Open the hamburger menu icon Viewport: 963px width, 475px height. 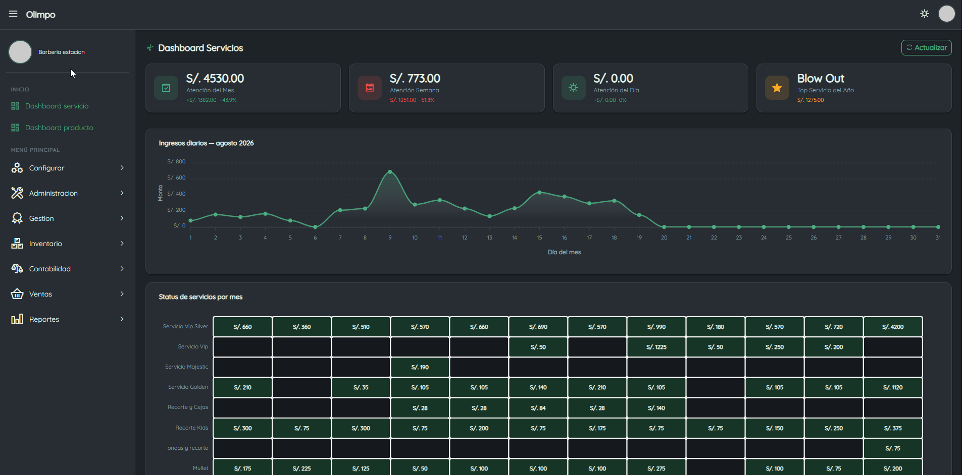pos(13,14)
